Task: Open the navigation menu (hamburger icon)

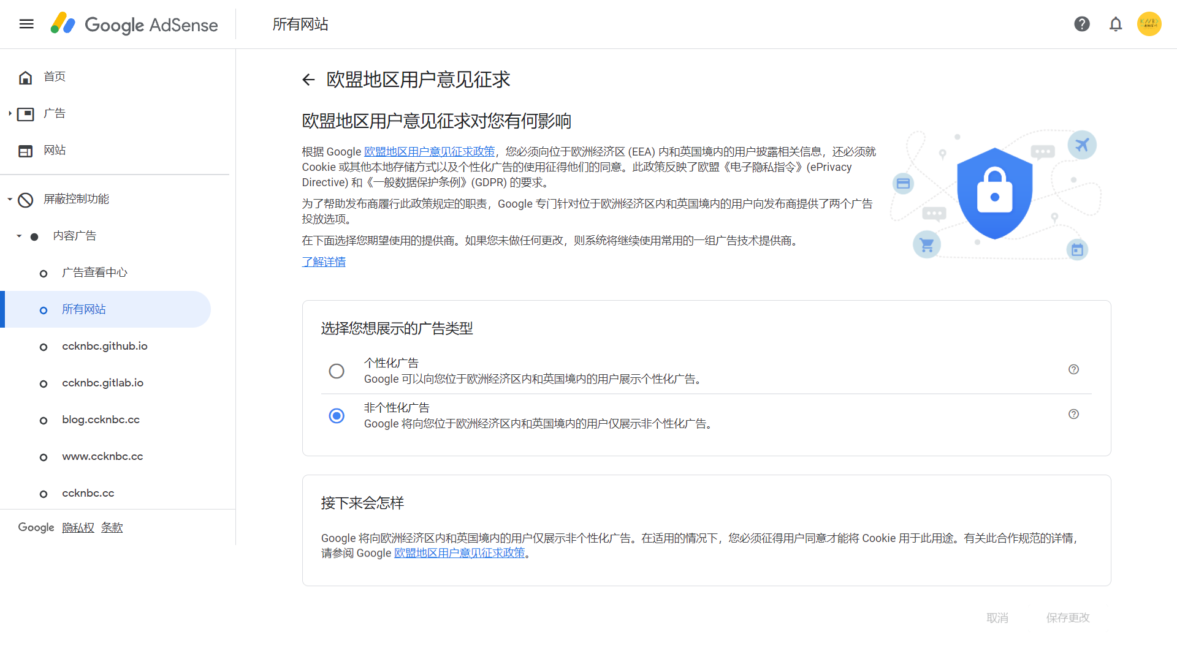Action: pyautogui.click(x=26, y=24)
